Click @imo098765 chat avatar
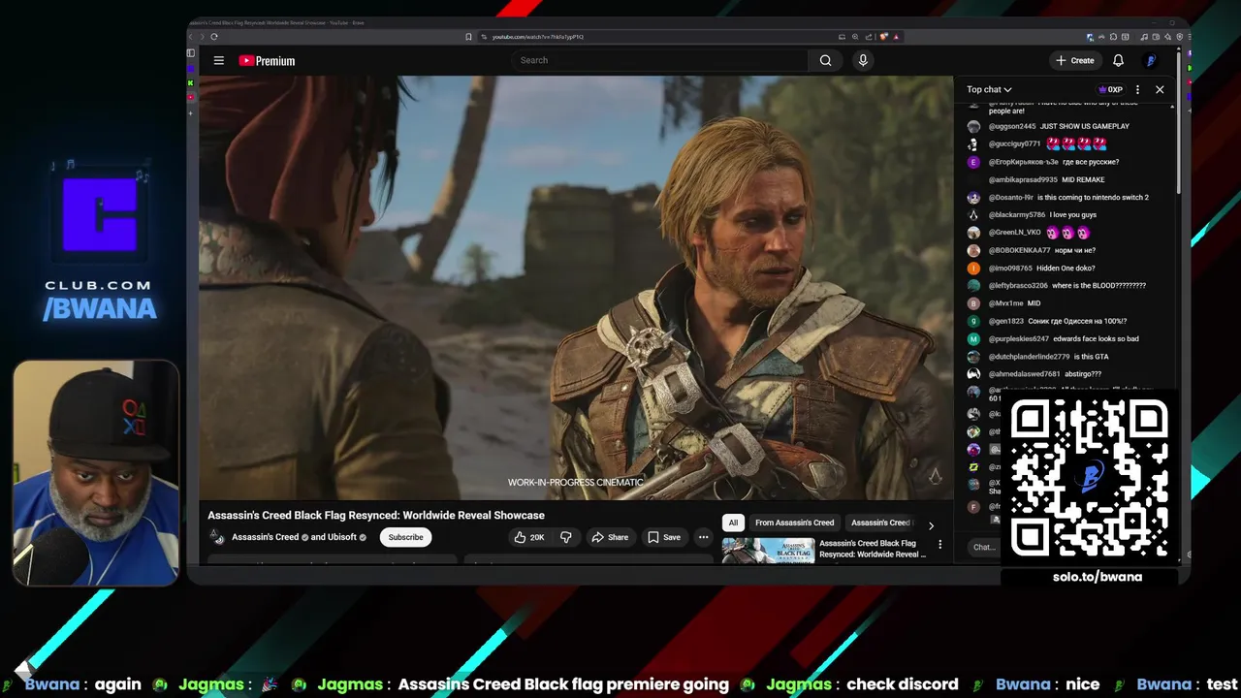The width and height of the screenshot is (1241, 698). click(x=973, y=268)
